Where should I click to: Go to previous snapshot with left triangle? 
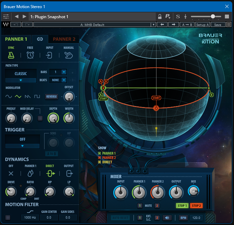click(17, 17)
